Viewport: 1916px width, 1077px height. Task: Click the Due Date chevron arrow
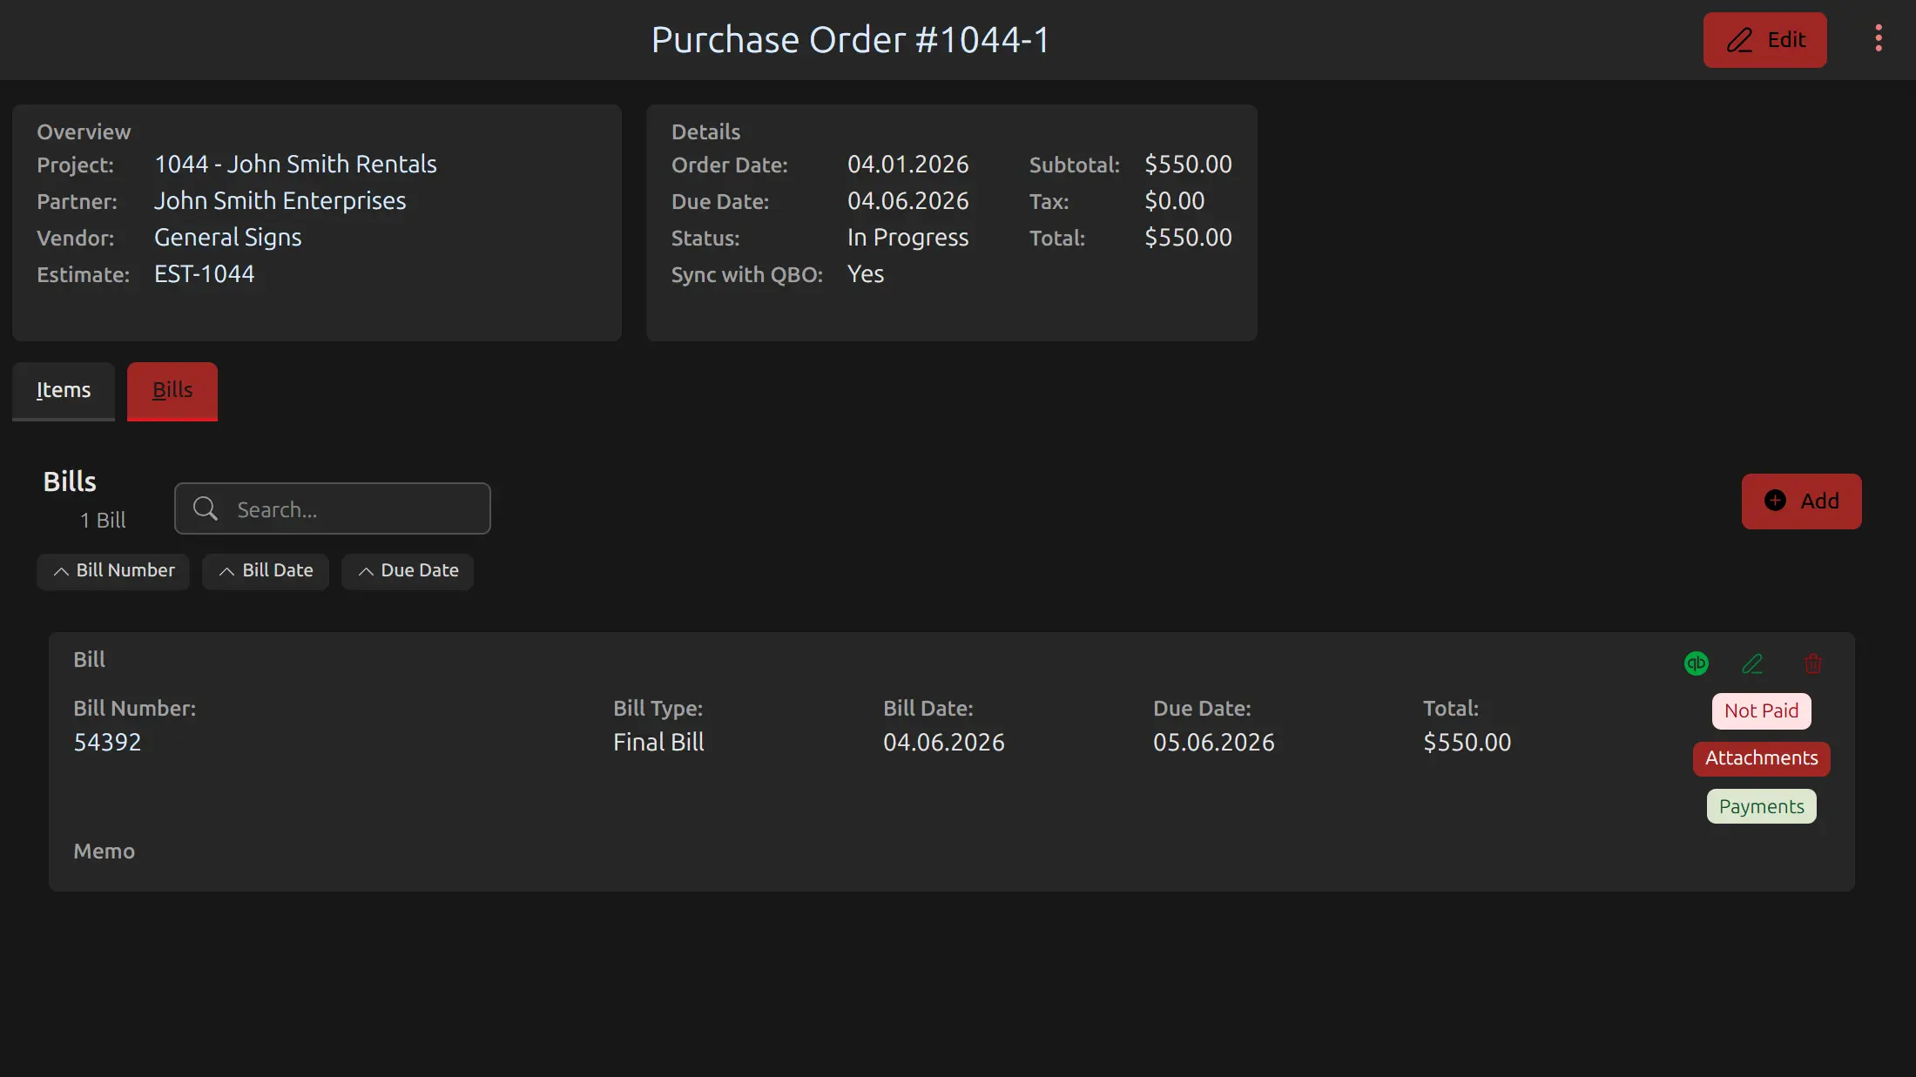(x=366, y=571)
